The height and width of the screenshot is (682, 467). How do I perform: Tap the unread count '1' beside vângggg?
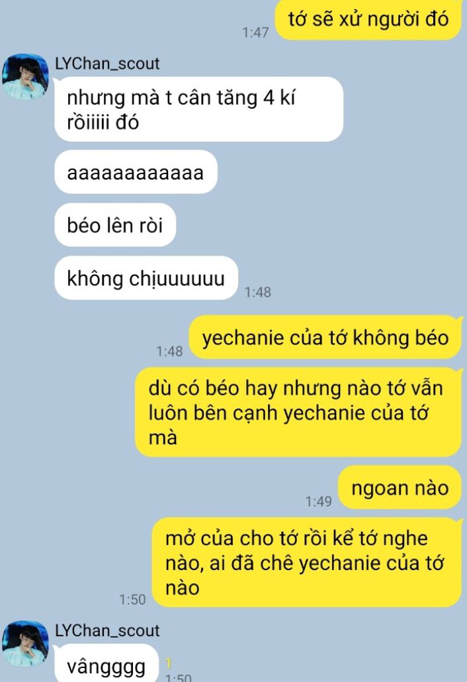pos(169,663)
